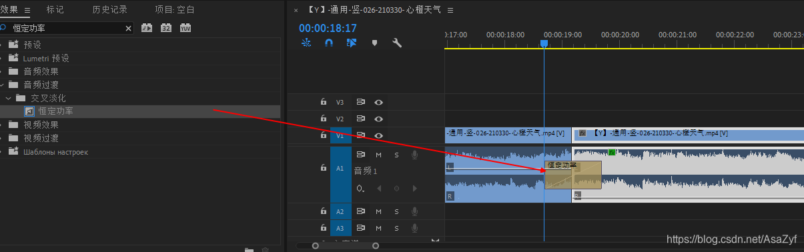Enable voice-over record on track A3
The width and height of the screenshot is (804, 252).
[x=414, y=228]
